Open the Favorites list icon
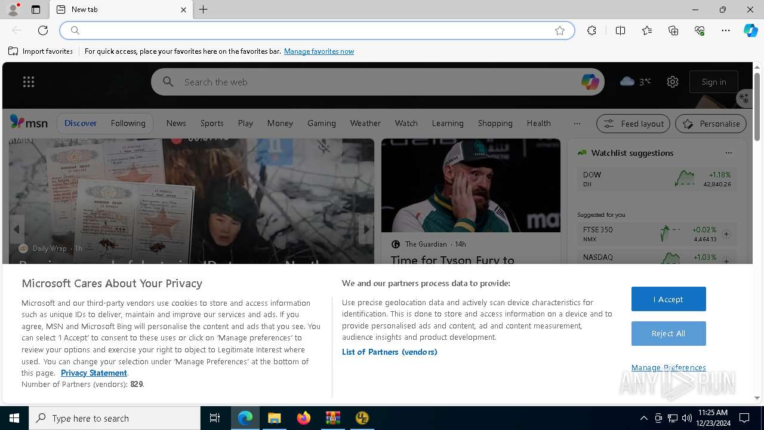This screenshot has width=764, height=430. [x=647, y=30]
